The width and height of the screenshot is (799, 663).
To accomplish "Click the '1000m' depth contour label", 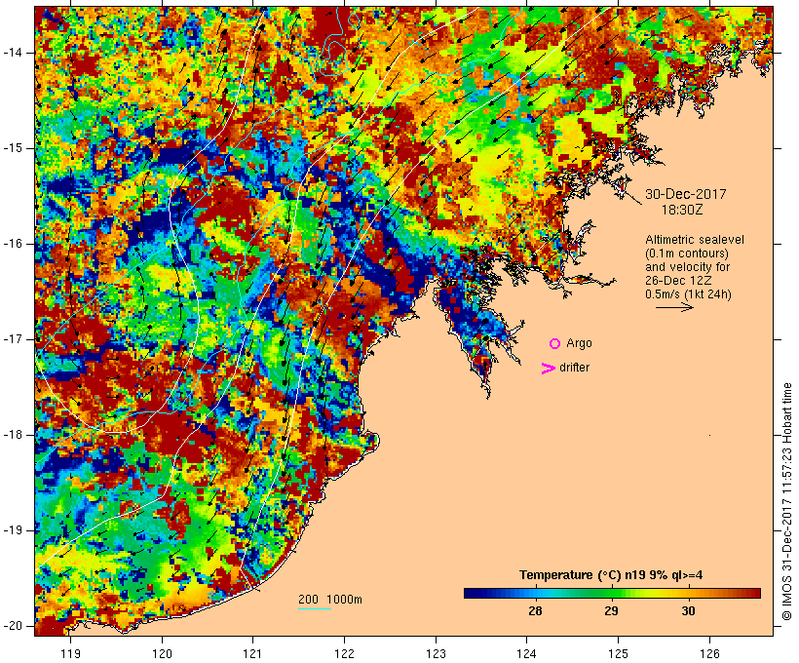I will click(x=345, y=600).
